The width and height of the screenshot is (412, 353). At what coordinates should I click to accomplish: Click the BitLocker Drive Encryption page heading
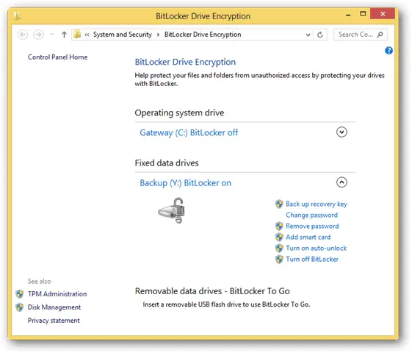(185, 62)
